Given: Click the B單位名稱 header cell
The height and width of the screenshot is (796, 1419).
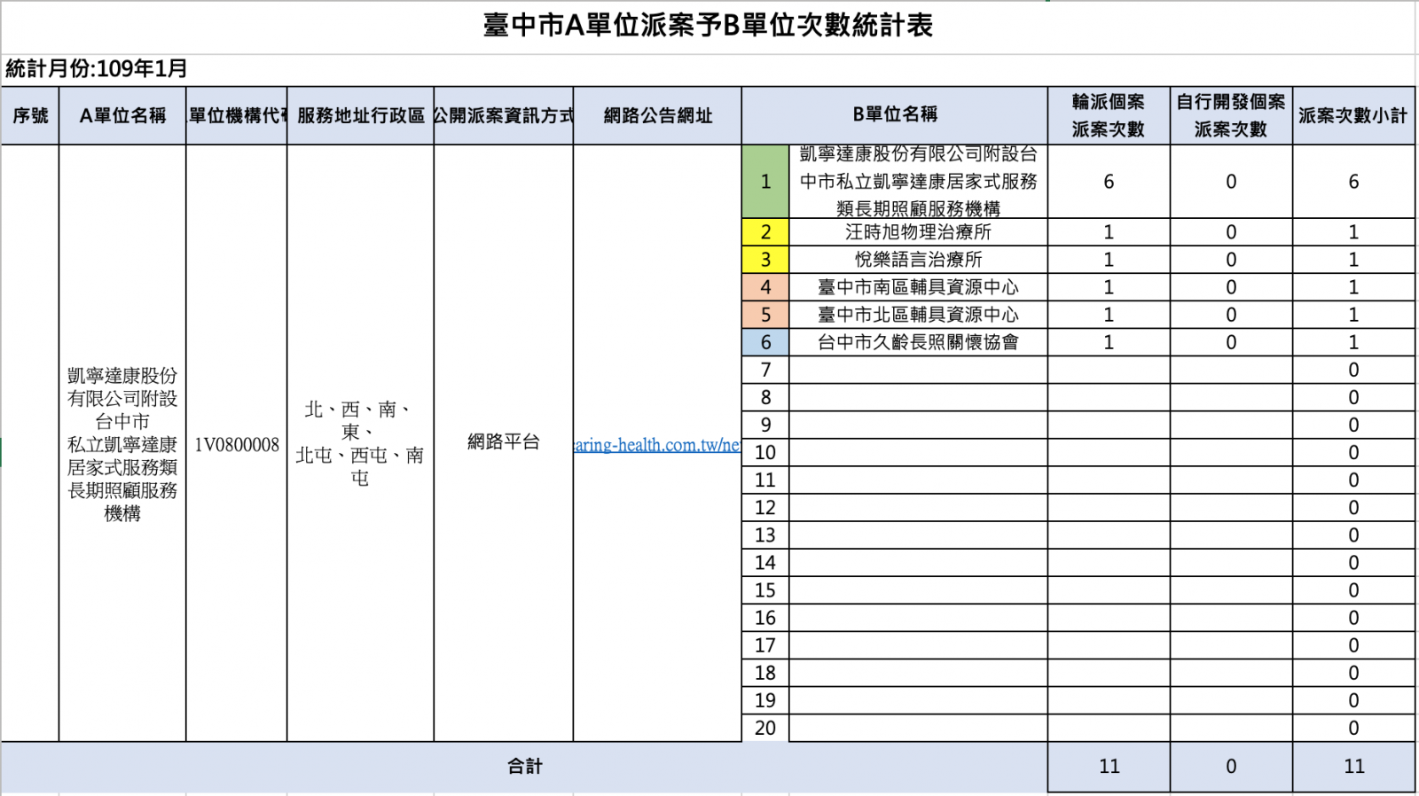Looking at the screenshot, I should pyautogui.click(x=895, y=115).
